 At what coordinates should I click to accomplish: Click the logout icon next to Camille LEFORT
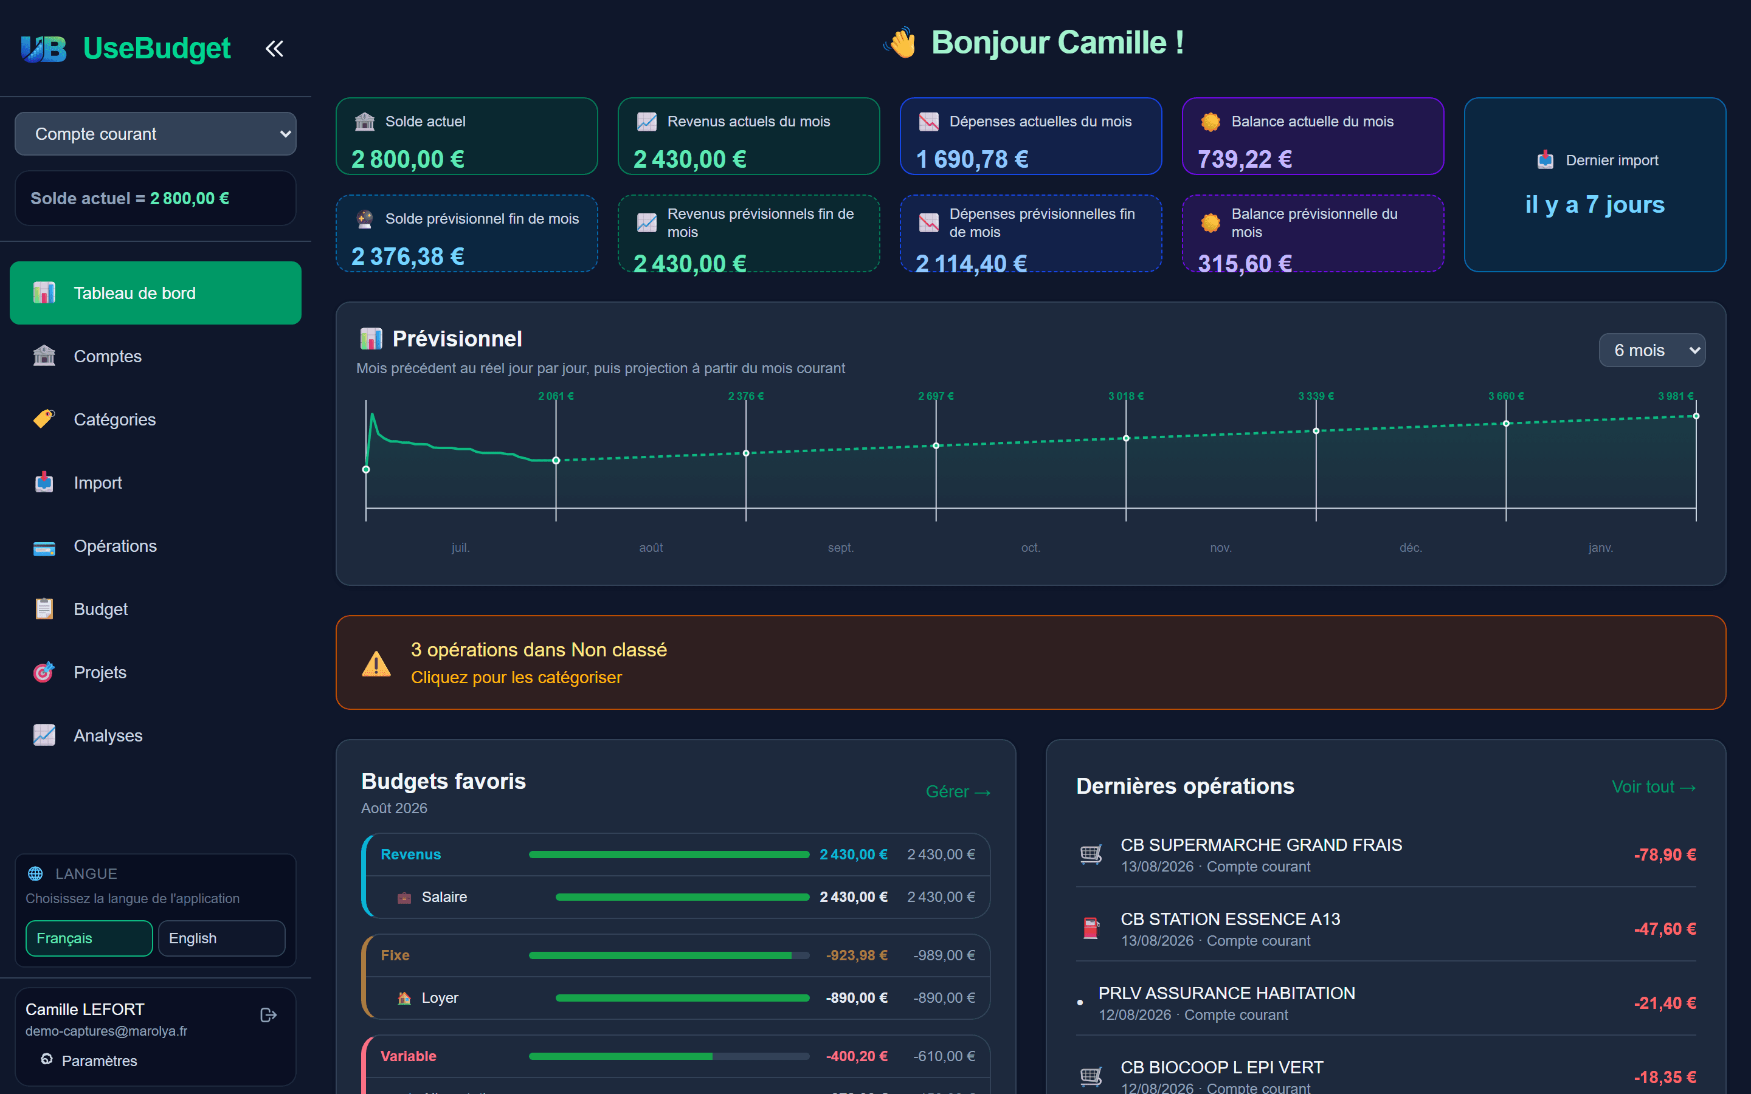point(269,1015)
